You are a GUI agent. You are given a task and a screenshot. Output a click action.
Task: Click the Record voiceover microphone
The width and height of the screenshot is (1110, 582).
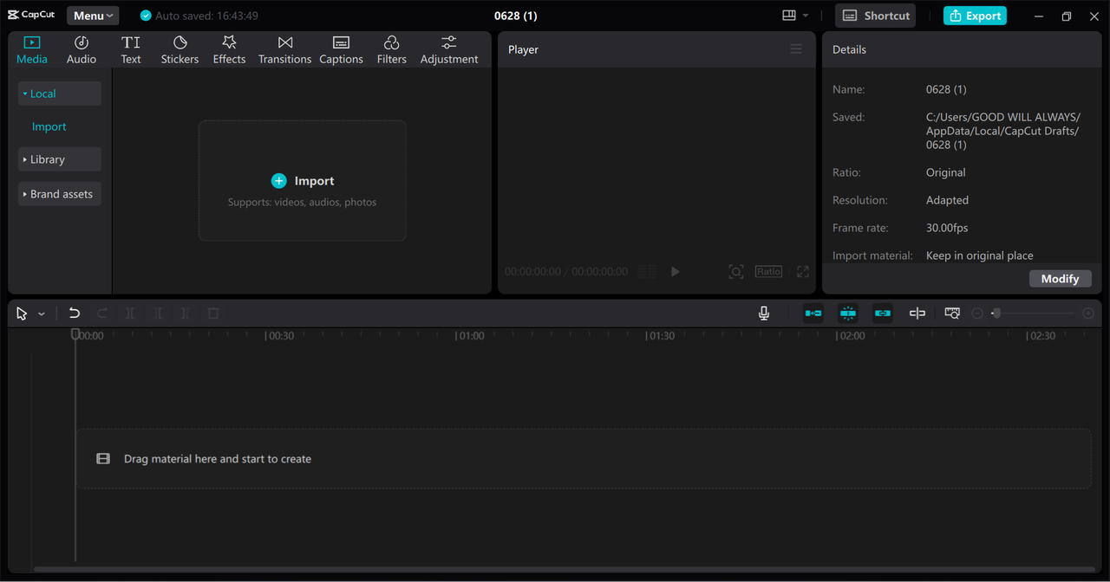(x=764, y=314)
